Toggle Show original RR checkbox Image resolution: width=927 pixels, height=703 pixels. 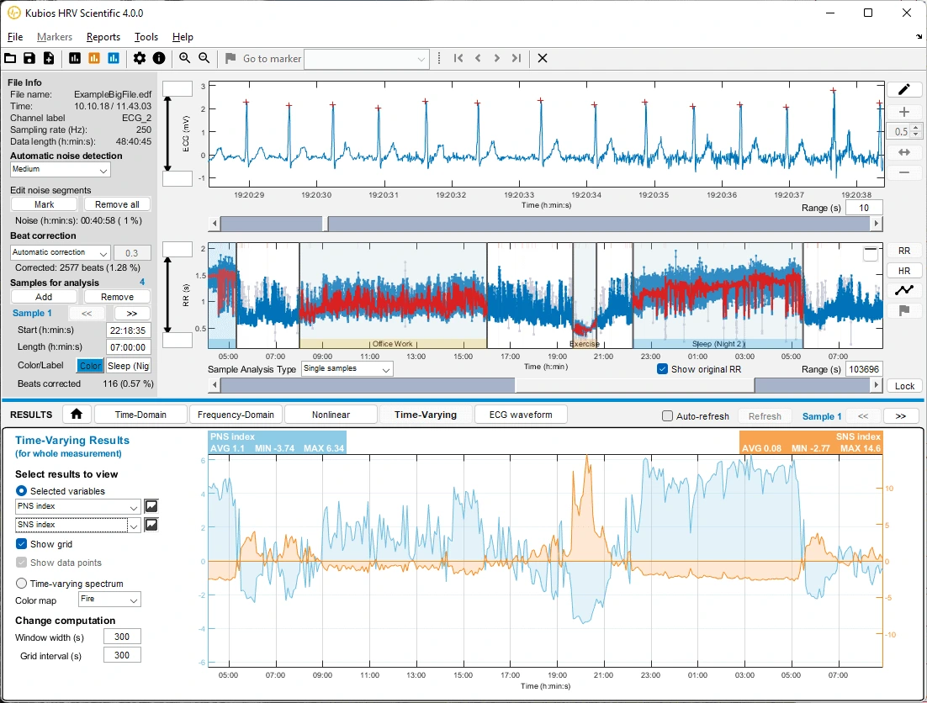pos(662,368)
